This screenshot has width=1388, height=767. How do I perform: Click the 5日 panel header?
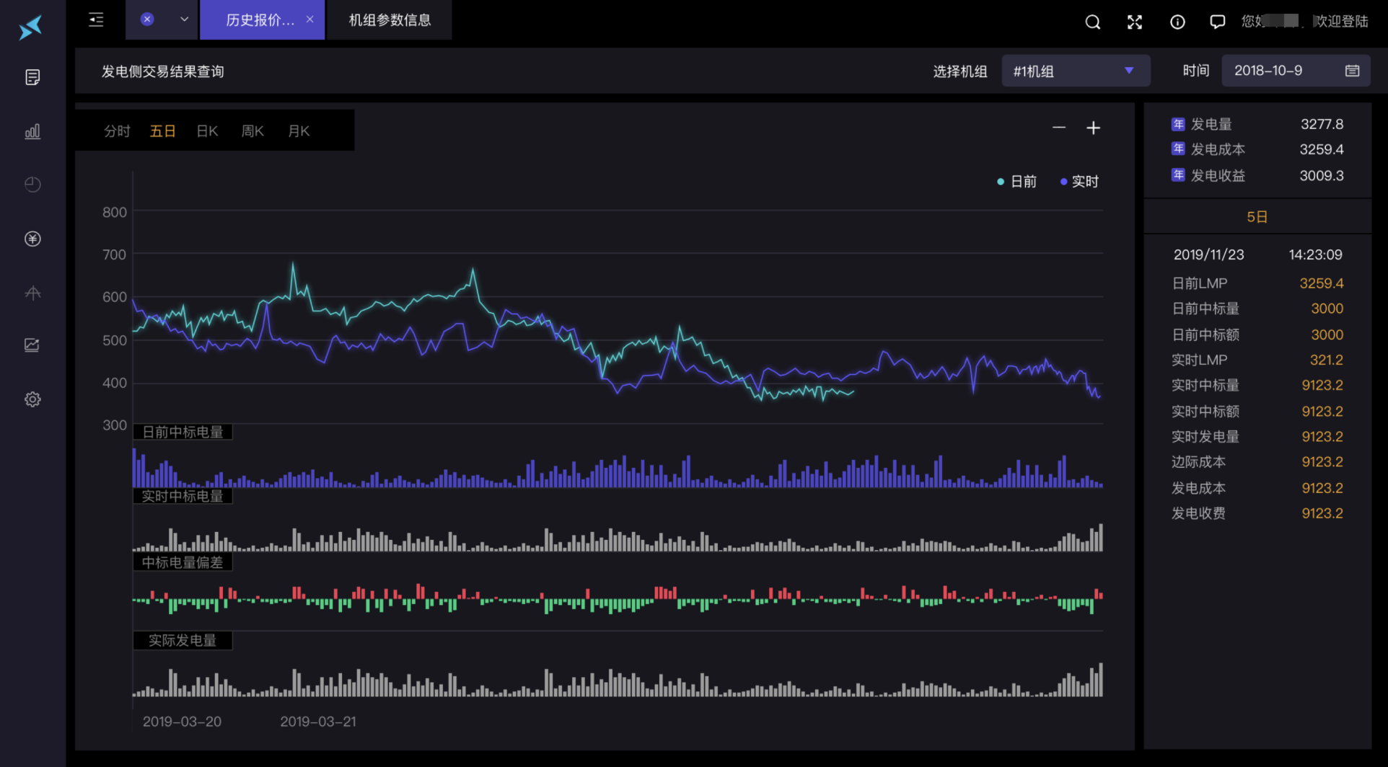point(1257,217)
